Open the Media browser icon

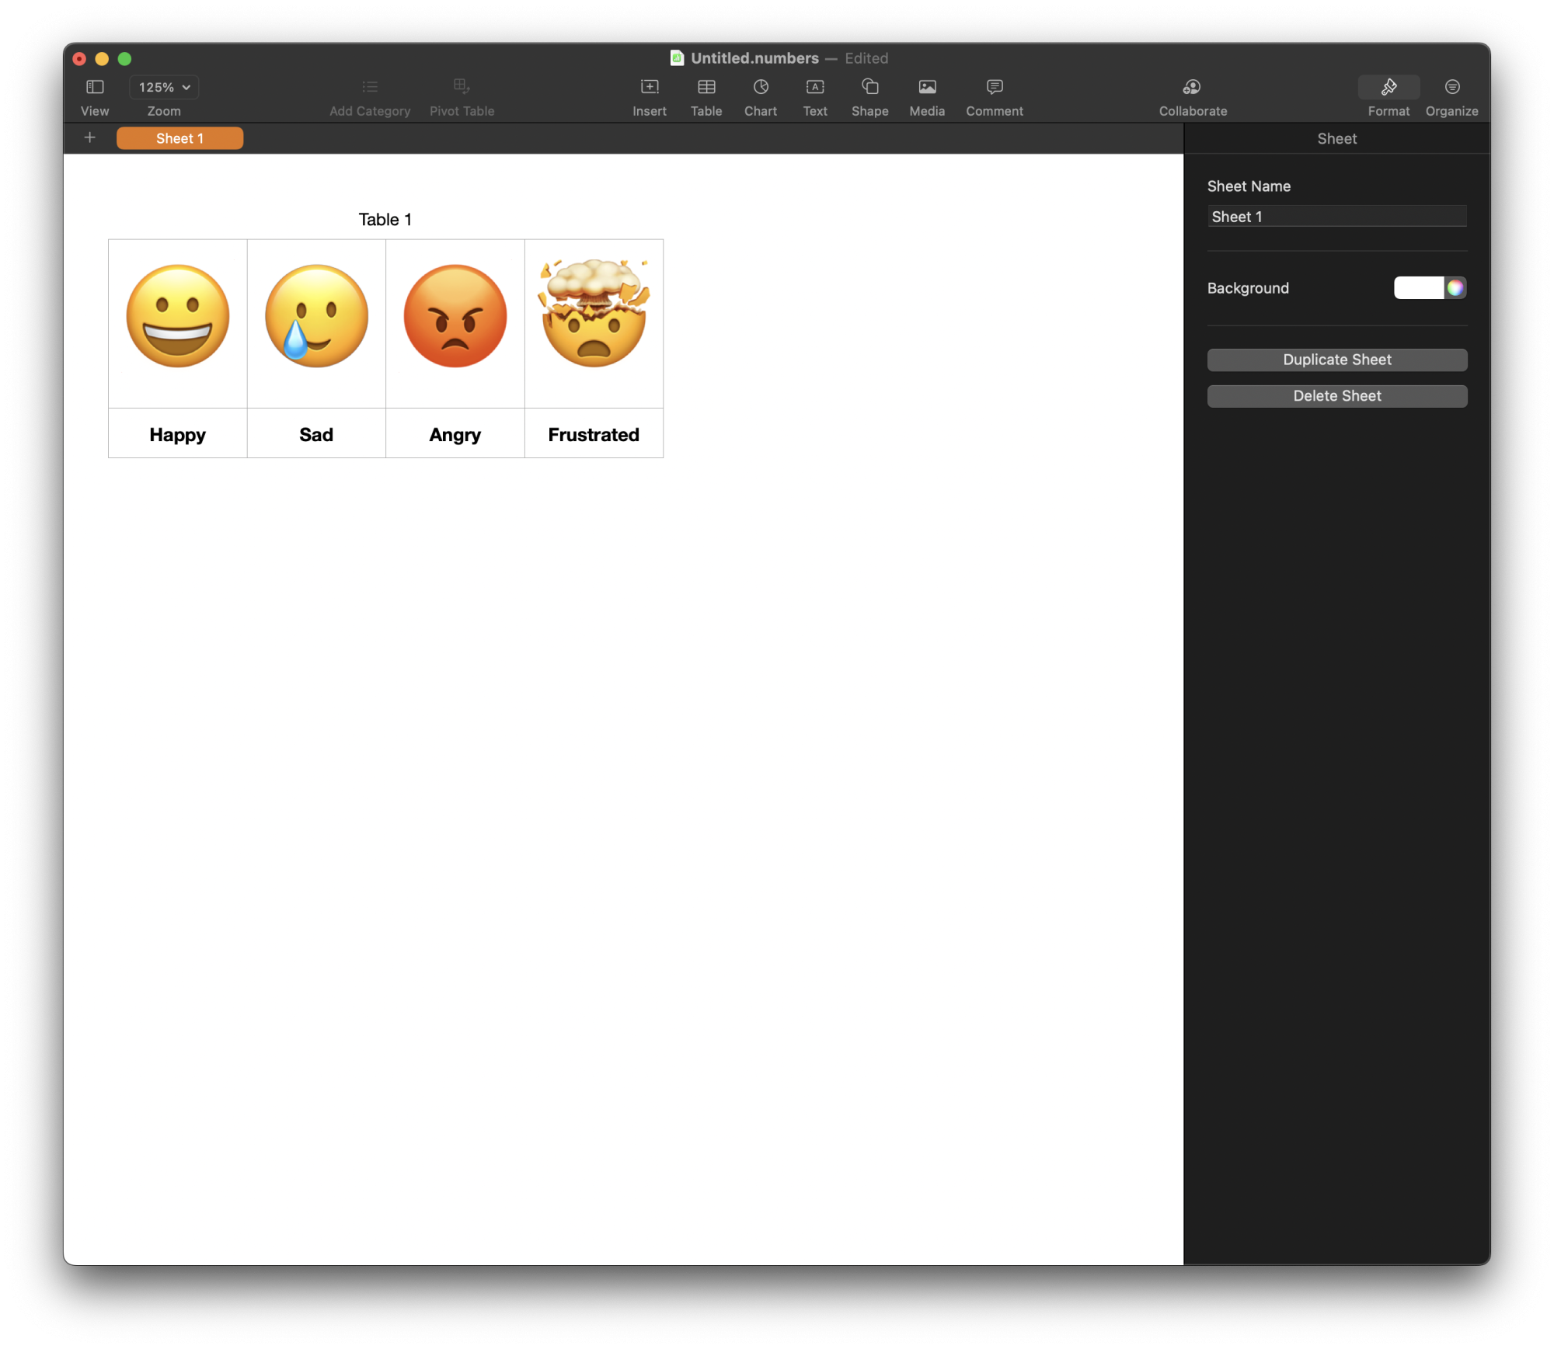926,87
